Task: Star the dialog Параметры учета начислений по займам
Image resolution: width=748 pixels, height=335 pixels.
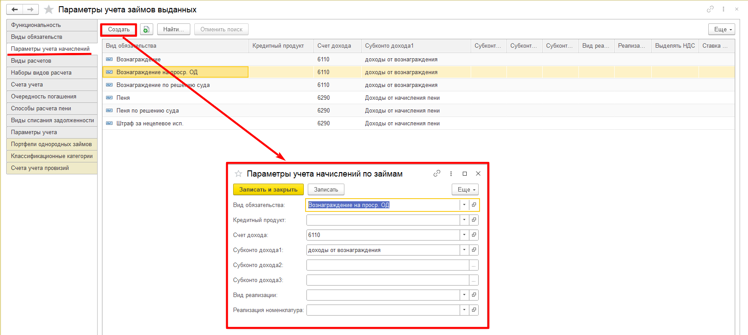Action: point(238,173)
